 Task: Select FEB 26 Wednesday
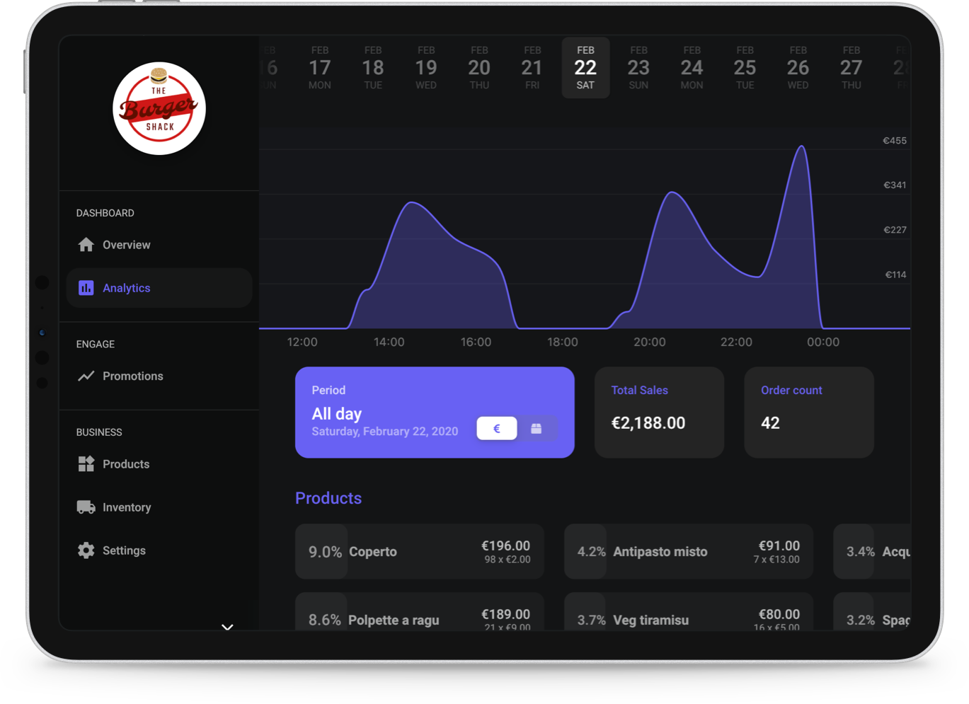pyautogui.click(x=798, y=67)
